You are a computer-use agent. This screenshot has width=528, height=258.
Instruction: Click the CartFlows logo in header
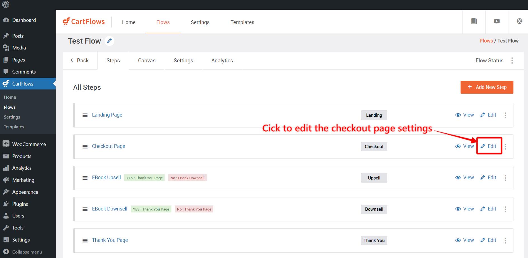84,22
